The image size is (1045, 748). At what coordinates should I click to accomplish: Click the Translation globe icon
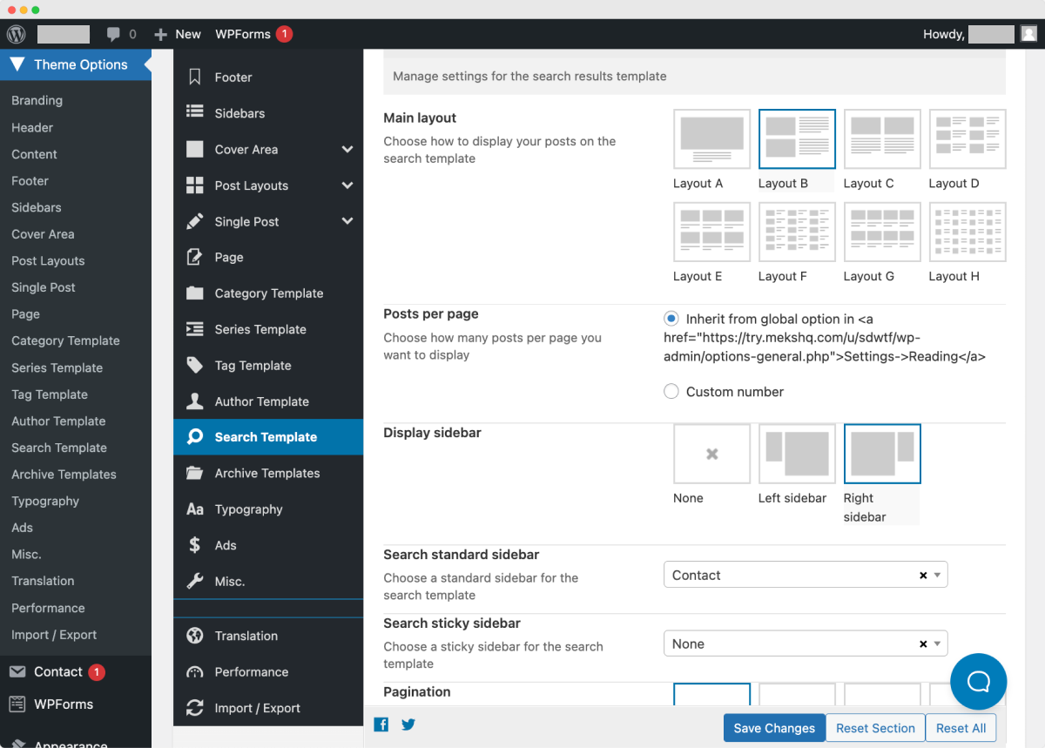tap(195, 636)
